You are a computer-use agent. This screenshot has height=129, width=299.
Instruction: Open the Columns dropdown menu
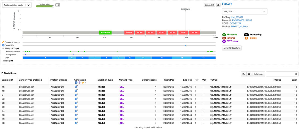pos(259,74)
